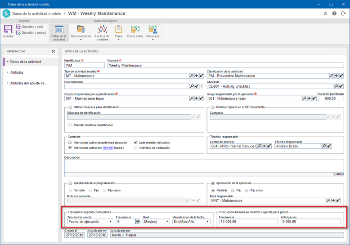The height and width of the screenshot is (245, 350).
Task: Search Centro de servicio with magnifier
Action: (260, 146)
